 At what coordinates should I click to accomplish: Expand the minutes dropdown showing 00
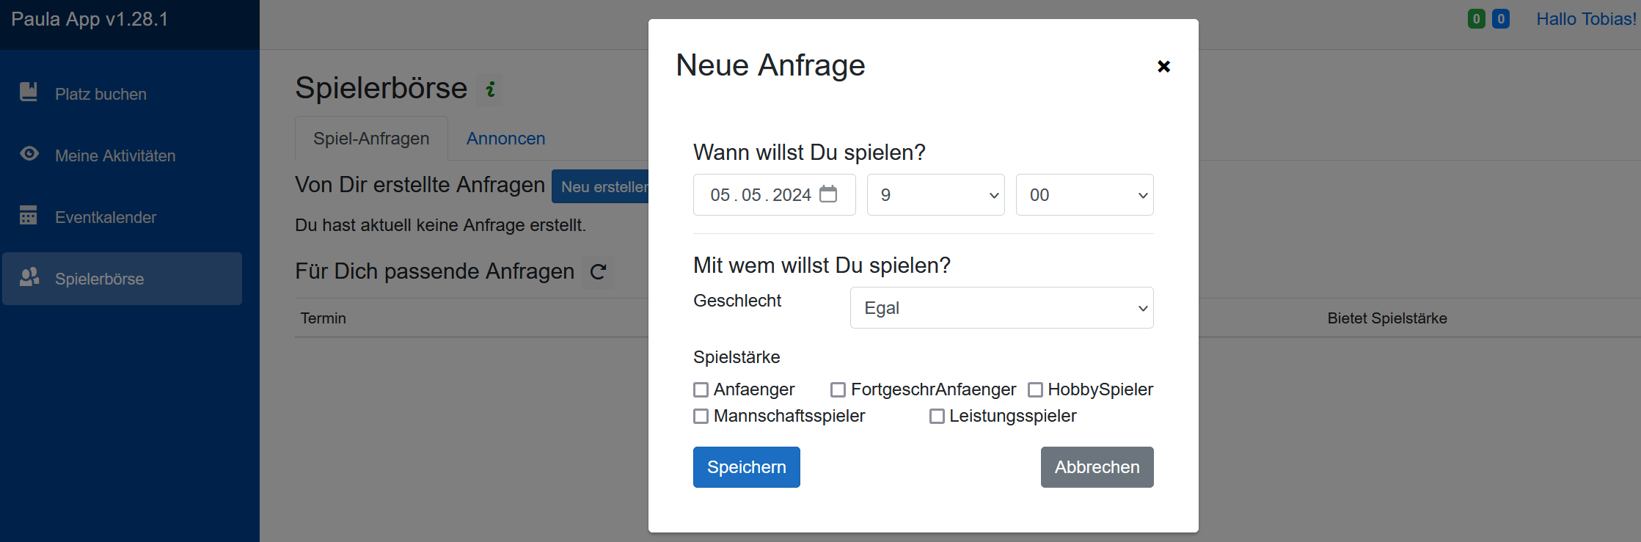(x=1084, y=195)
